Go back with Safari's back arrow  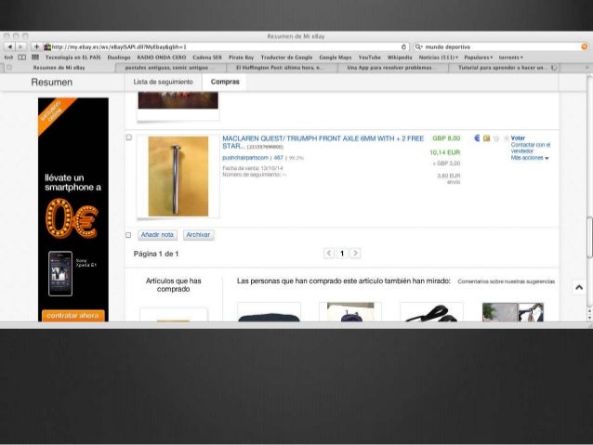pos(10,46)
